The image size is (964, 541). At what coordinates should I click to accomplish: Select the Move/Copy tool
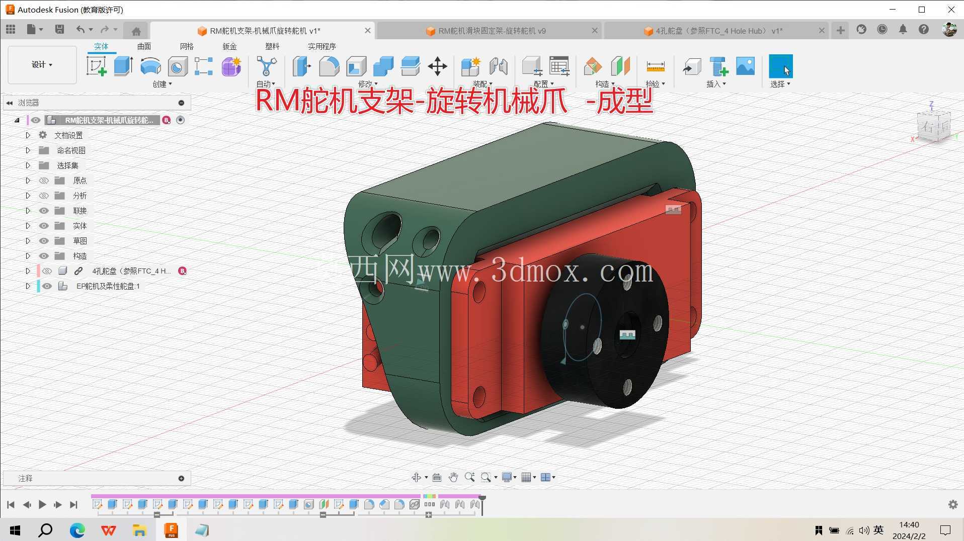click(x=437, y=66)
